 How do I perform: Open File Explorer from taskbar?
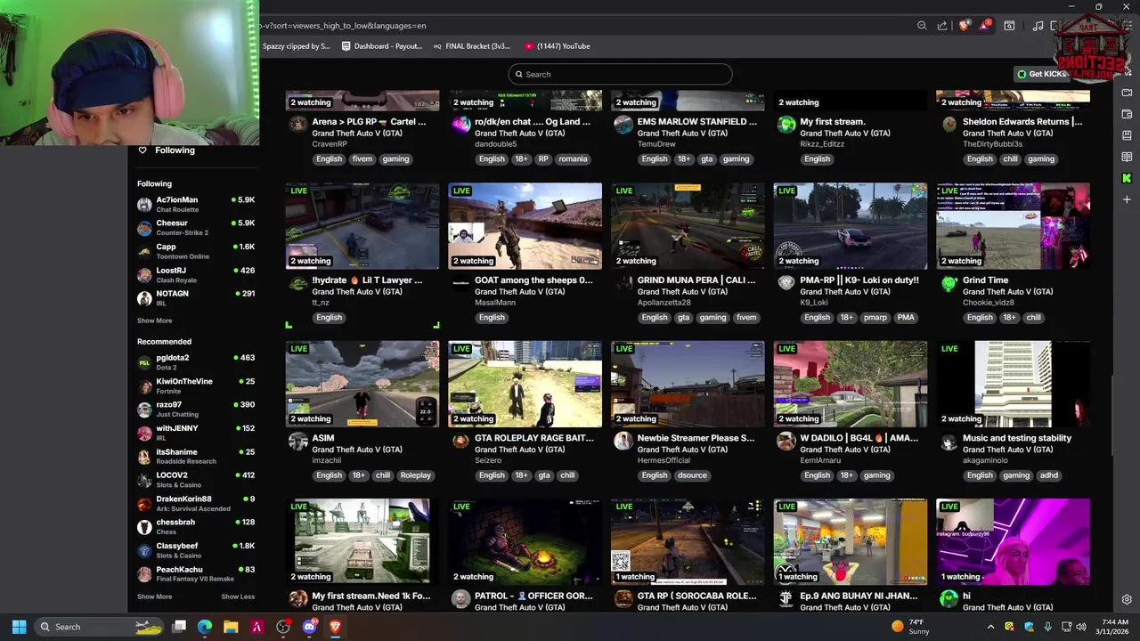[231, 627]
